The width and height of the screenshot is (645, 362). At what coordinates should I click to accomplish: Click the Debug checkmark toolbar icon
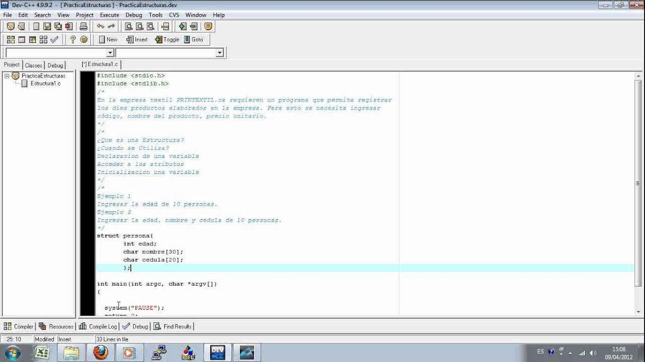pos(54,39)
